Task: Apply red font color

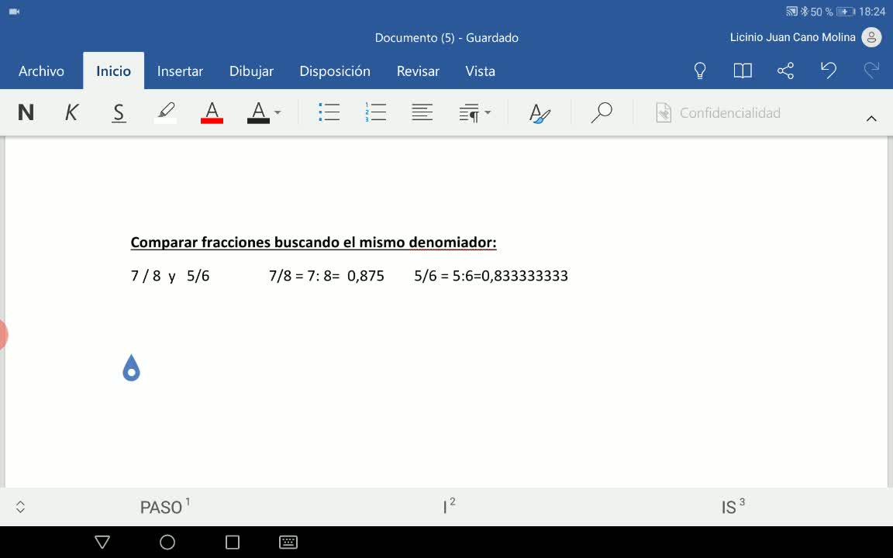Action: pyautogui.click(x=212, y=112)
